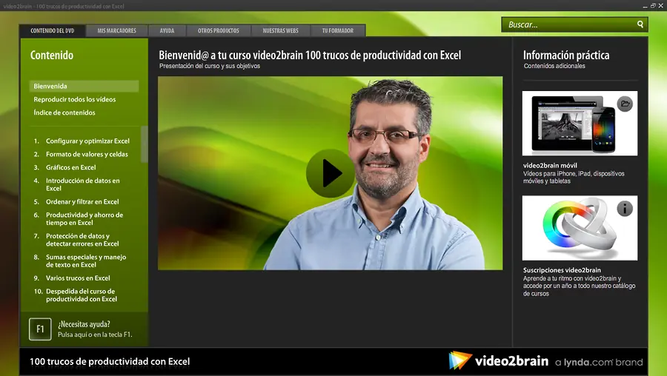Click the video2brain móvil title text

[x=550, y=166]
